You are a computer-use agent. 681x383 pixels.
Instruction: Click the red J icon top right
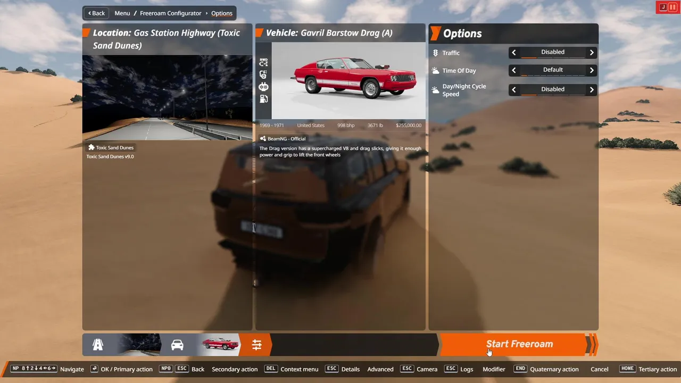point(663,7)
